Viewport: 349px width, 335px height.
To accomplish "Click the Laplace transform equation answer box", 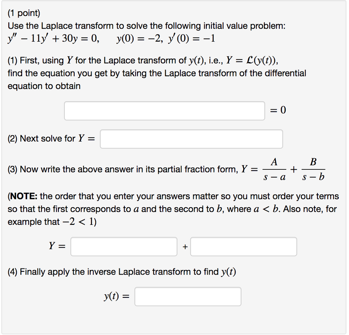I will tap(165, 110).
